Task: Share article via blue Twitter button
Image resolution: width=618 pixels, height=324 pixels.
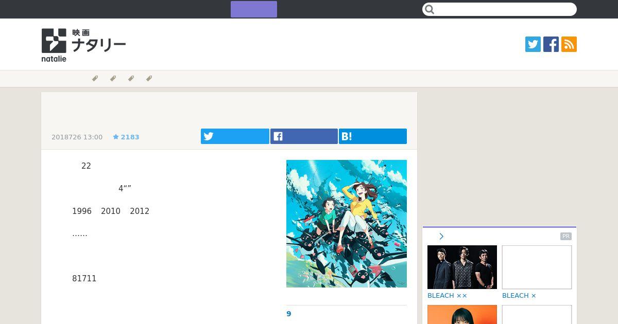Action: point(235,136)
